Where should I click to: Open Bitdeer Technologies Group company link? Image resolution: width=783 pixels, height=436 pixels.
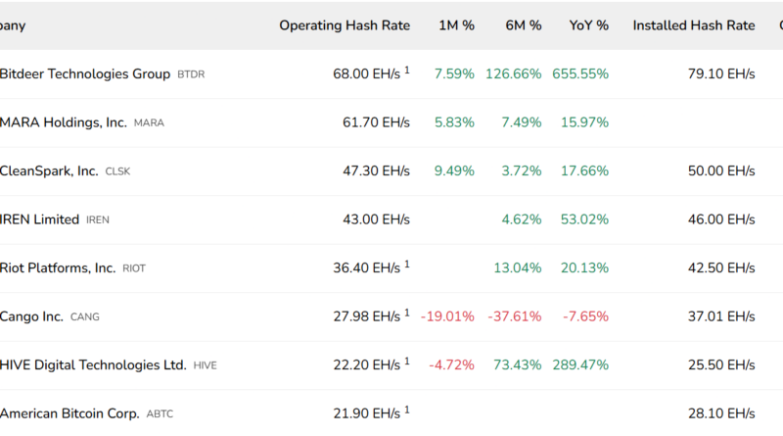pos(85,73)
